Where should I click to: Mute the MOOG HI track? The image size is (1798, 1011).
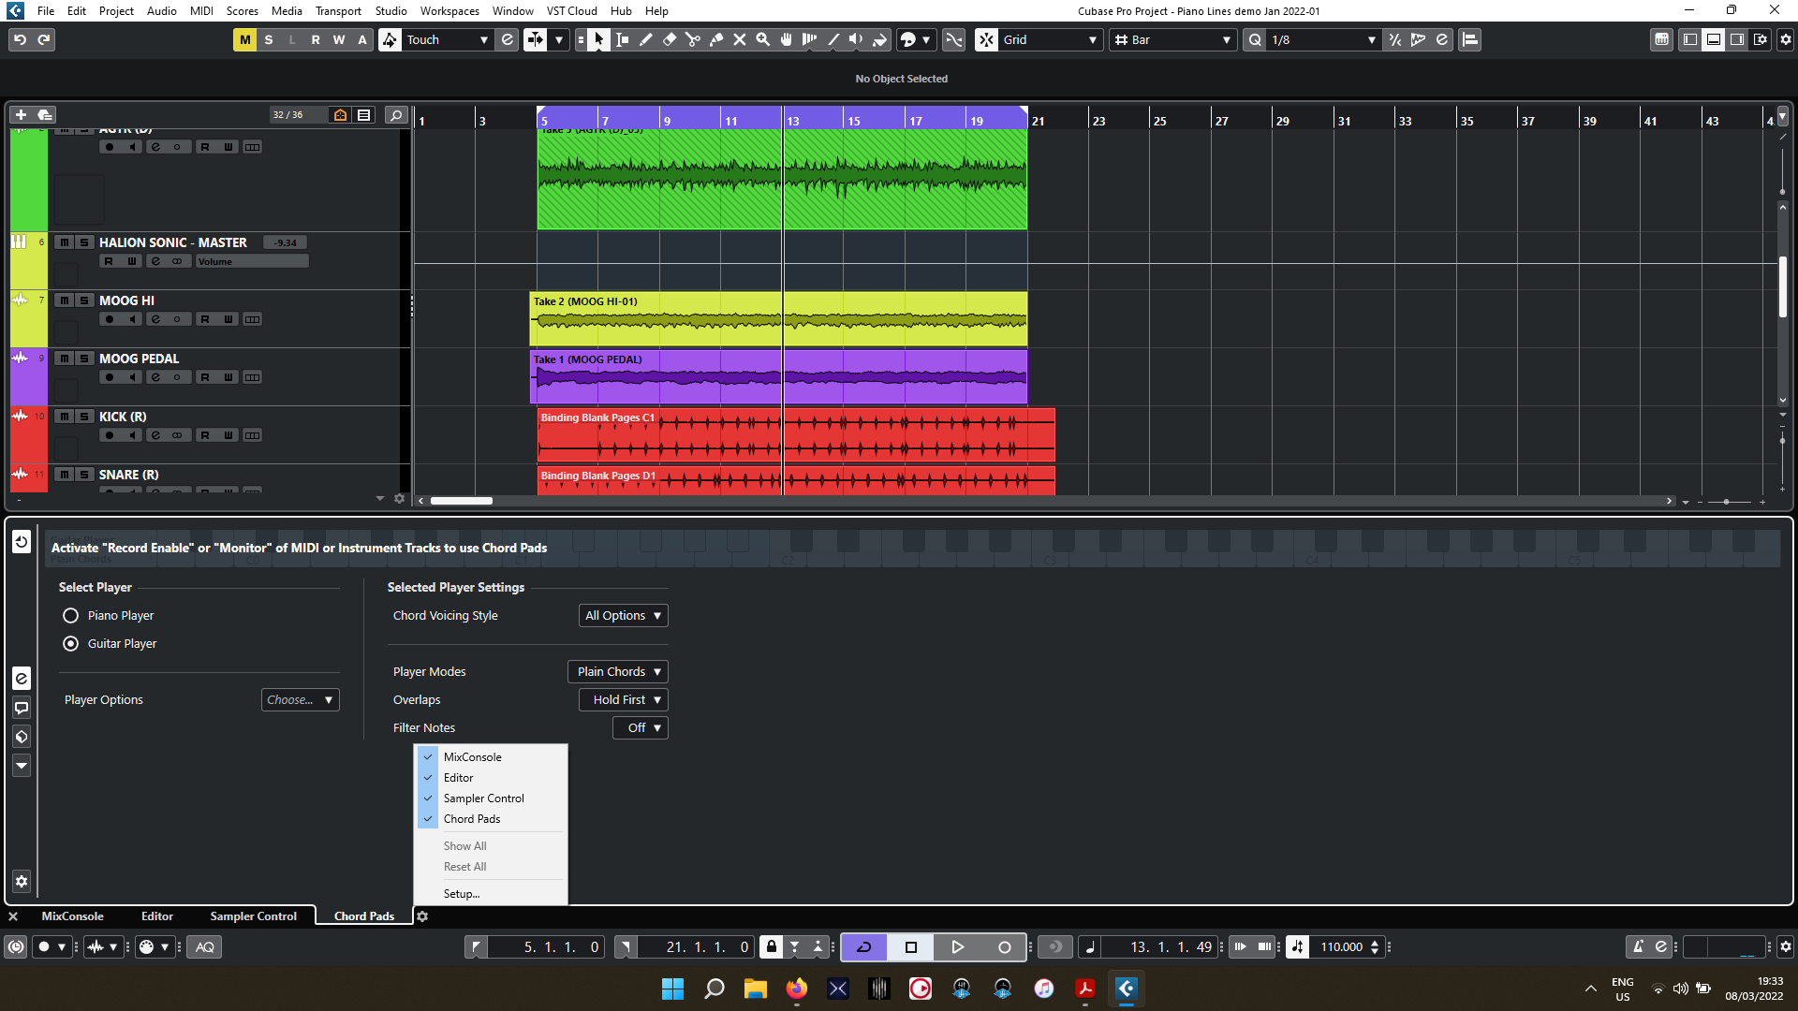(x=64, y=300)
